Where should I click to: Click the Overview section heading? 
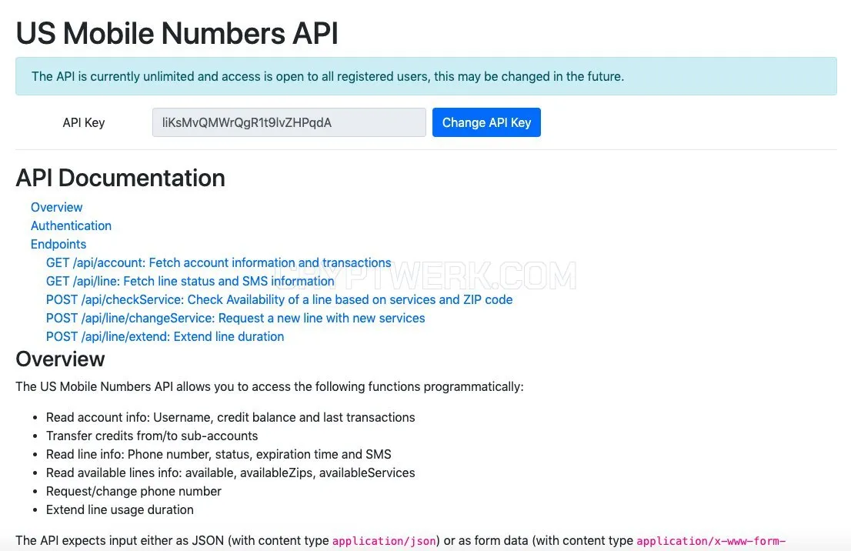point(60,359)
